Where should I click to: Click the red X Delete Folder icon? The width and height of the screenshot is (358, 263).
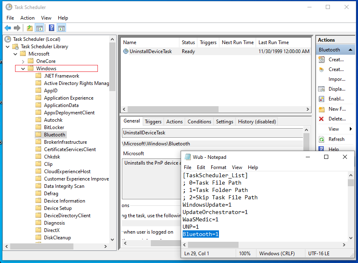pyautogui.click(x=321, y=119)
